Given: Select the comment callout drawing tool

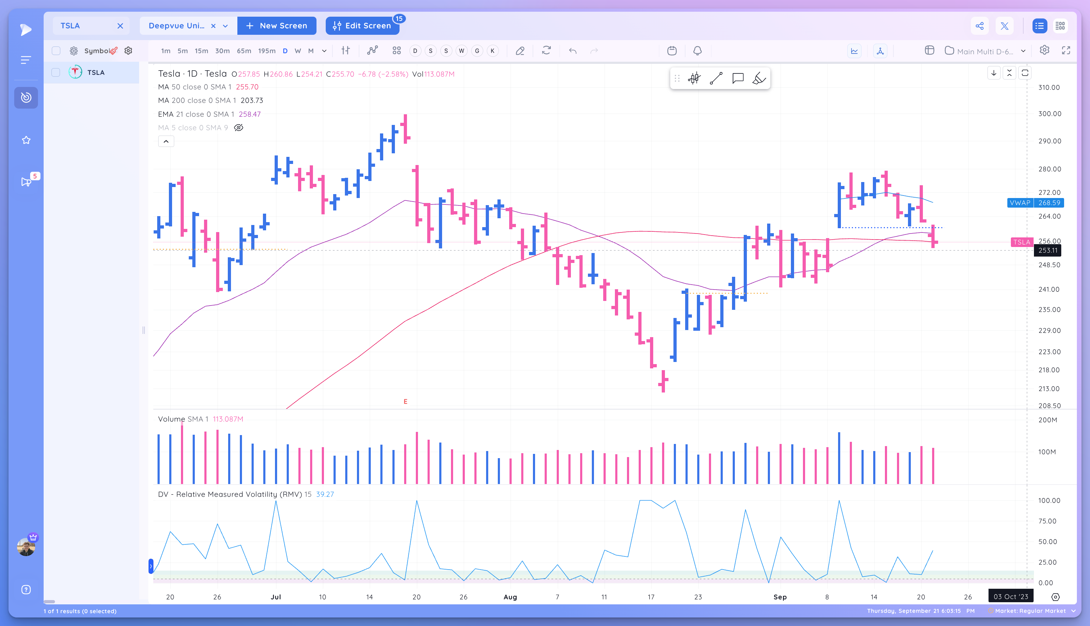Looking at the screenshot, I should (738, 78).
